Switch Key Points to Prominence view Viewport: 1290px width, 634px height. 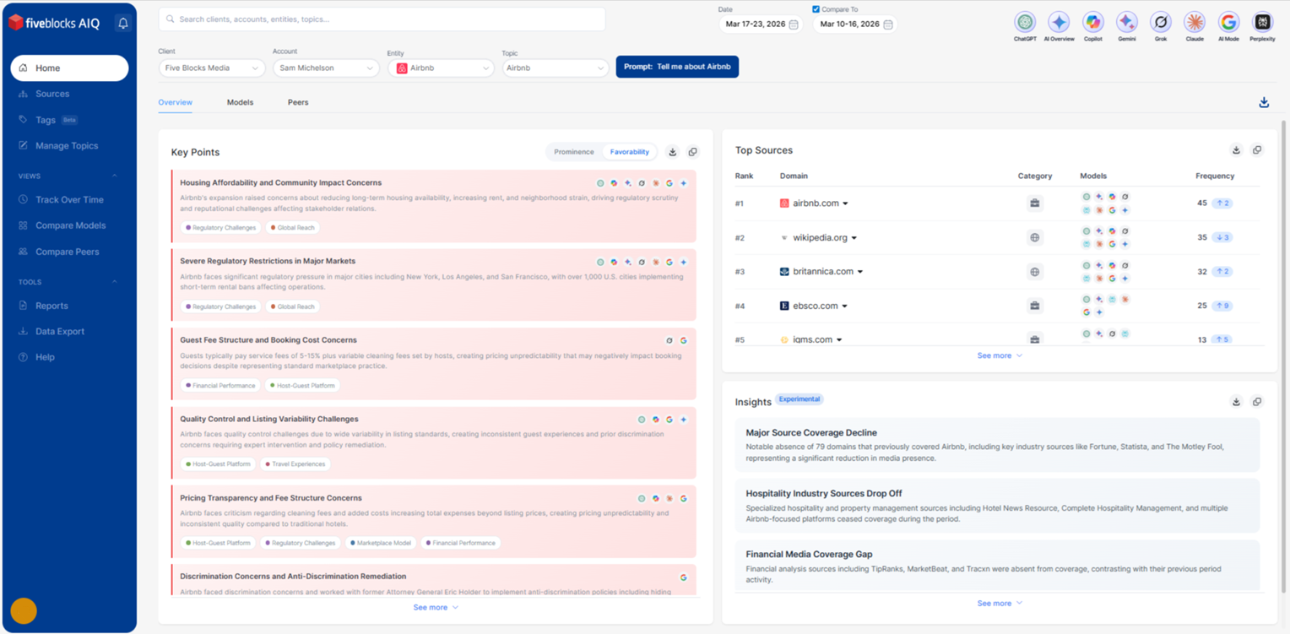[x=574, y=152]
